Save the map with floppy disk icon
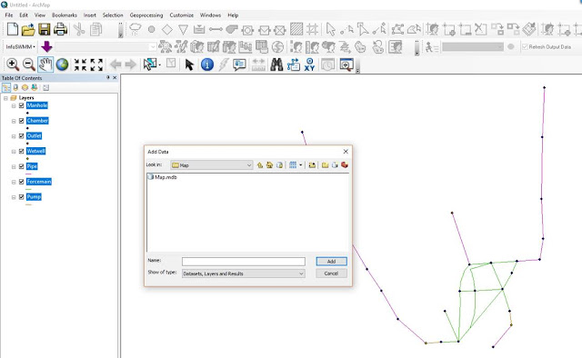The width and height of the screenshot is (582, 358). coord(45,29)
